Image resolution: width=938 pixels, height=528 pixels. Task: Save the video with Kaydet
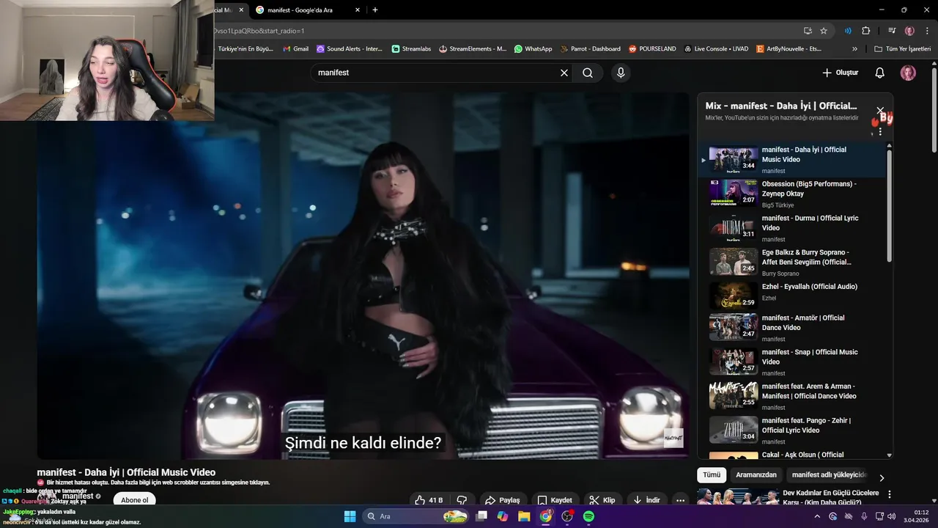coord(555,500)
